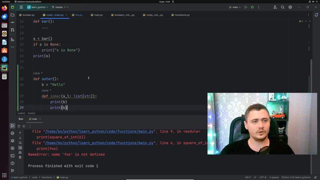Run the main configuration with green play button
The height and width of the screenshot is (180, 320).
tap(245, 7)
